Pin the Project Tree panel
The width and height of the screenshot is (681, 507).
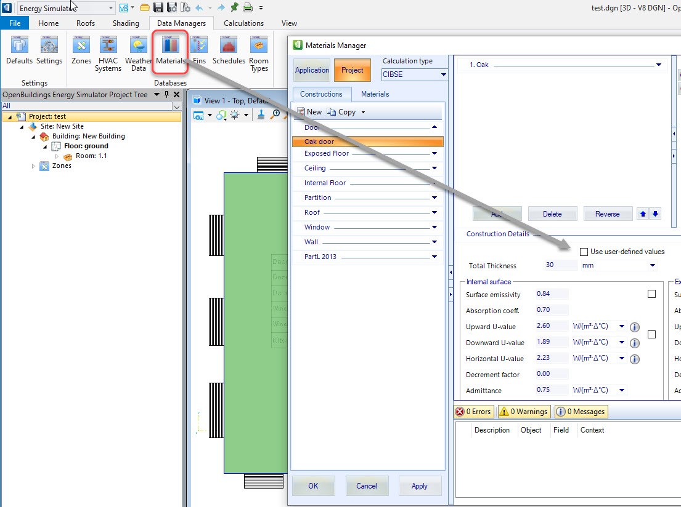166,94
